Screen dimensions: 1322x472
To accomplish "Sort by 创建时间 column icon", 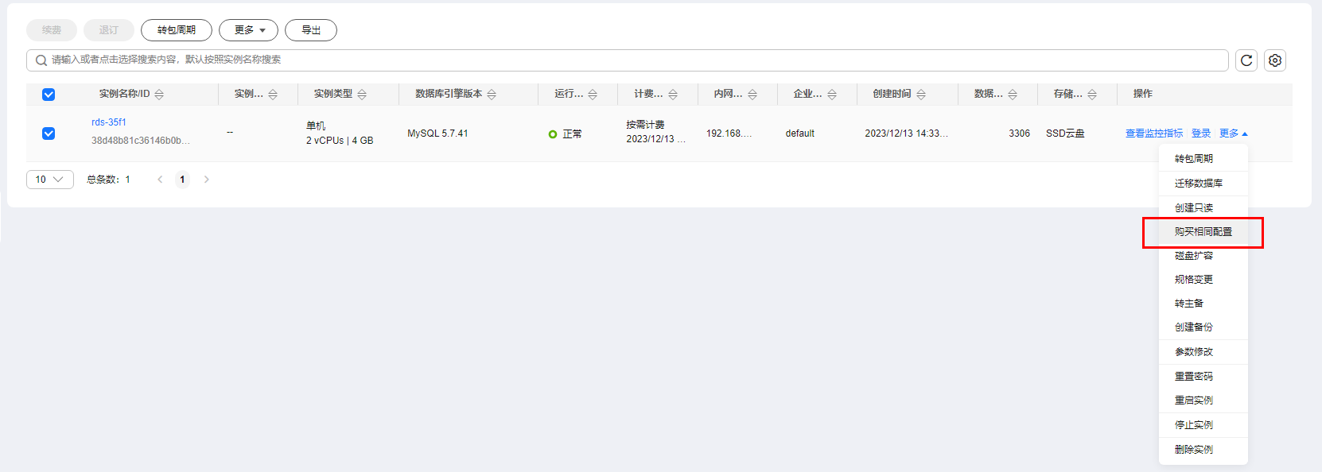I will [921, 95].
